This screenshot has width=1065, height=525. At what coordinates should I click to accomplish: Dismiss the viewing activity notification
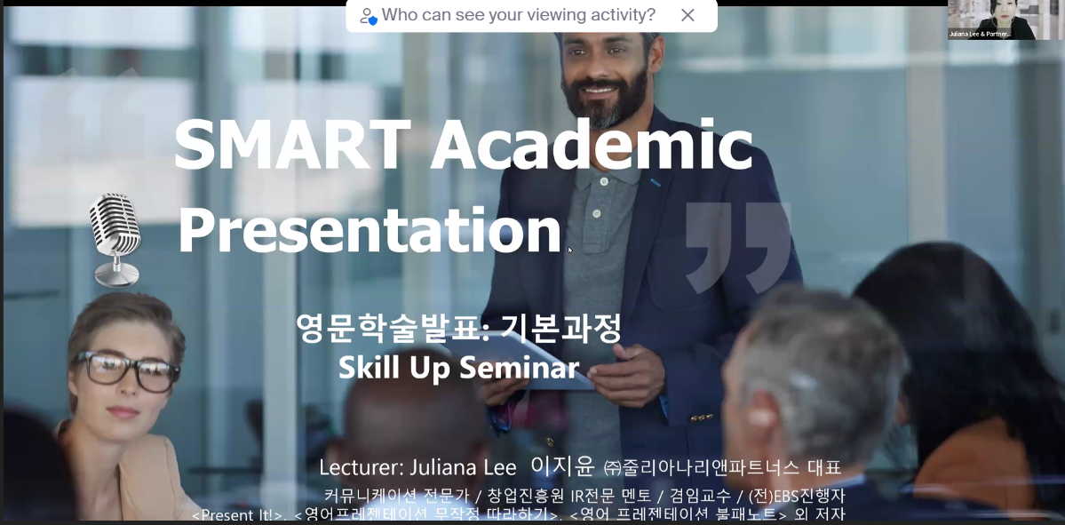pyautogui.click(x=687, y=15)
